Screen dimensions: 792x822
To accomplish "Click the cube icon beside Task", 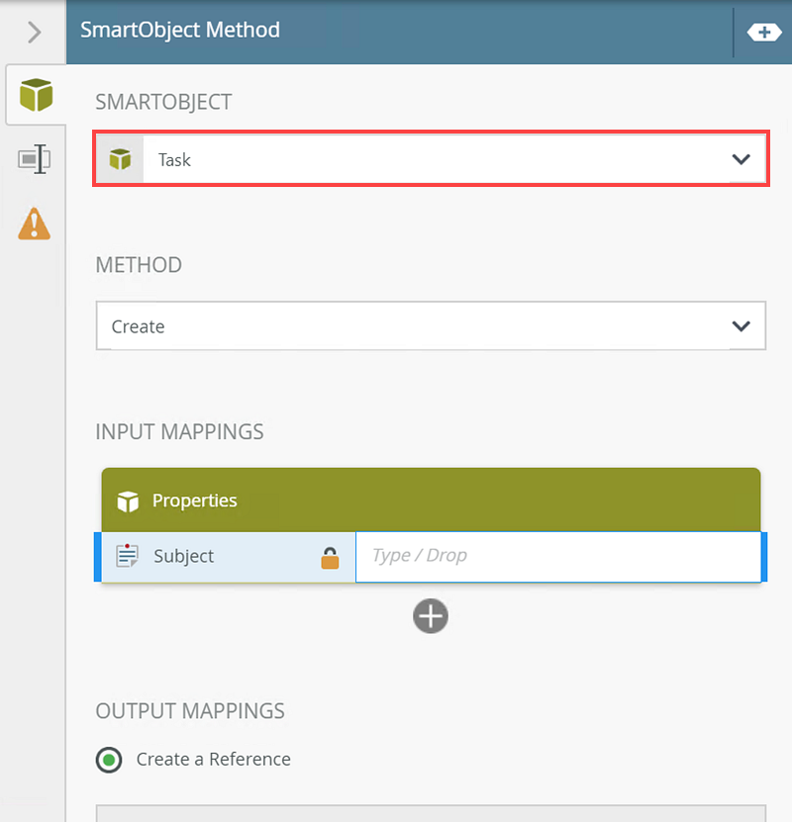I will click(120, 159).
